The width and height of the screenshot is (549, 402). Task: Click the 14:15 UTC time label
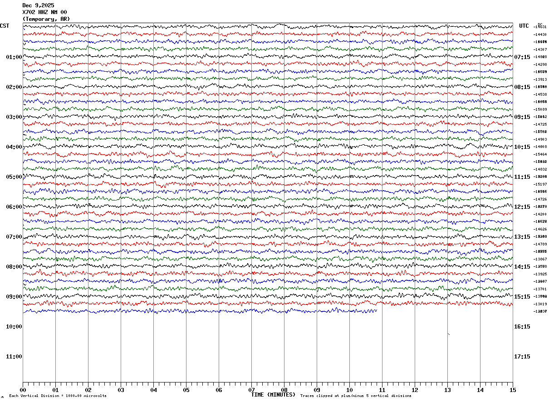(x=522, y=267)
